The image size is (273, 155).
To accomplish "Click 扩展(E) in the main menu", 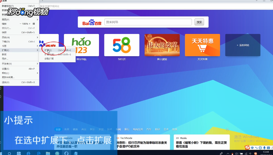I will pyautogui.click(x=20, y=50).
